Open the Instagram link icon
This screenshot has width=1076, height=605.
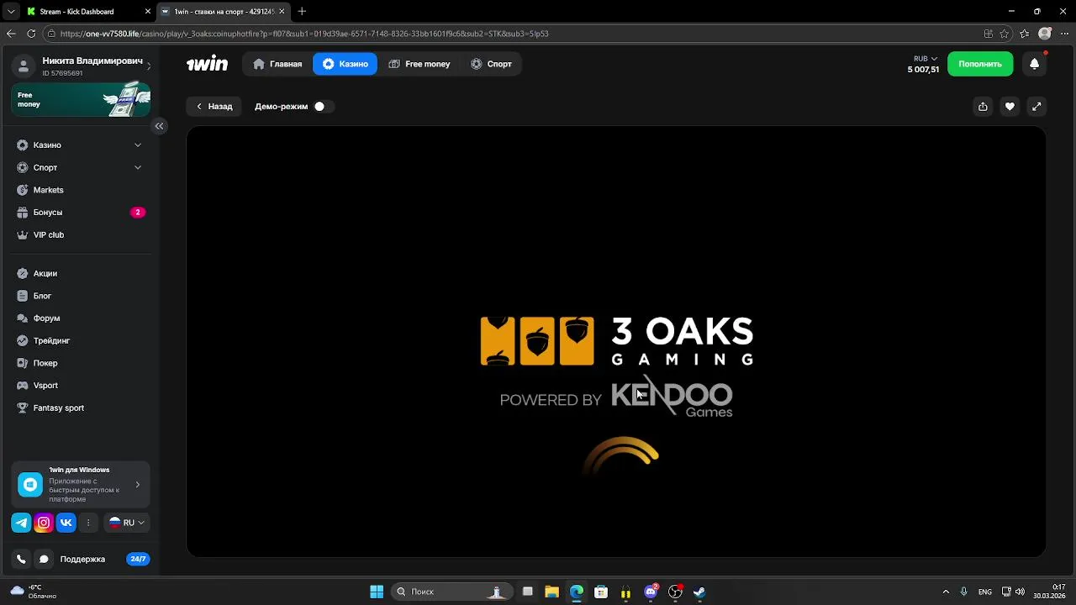pos(44,523)
